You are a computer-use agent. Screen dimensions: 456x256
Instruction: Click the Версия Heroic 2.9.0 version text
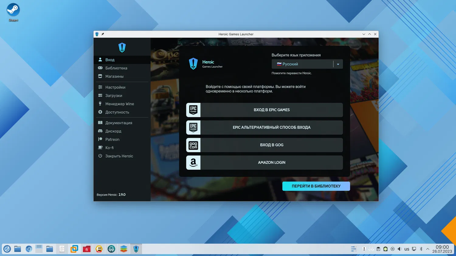(x=111, y=195)
